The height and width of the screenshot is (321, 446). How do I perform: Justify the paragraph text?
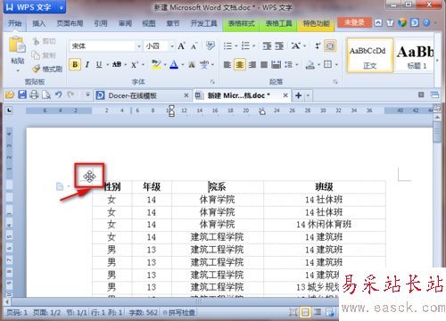pos(264,64)
